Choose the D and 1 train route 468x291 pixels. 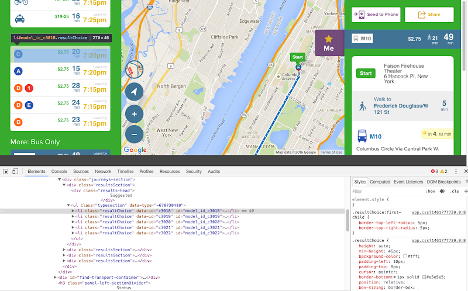(60, 88)
